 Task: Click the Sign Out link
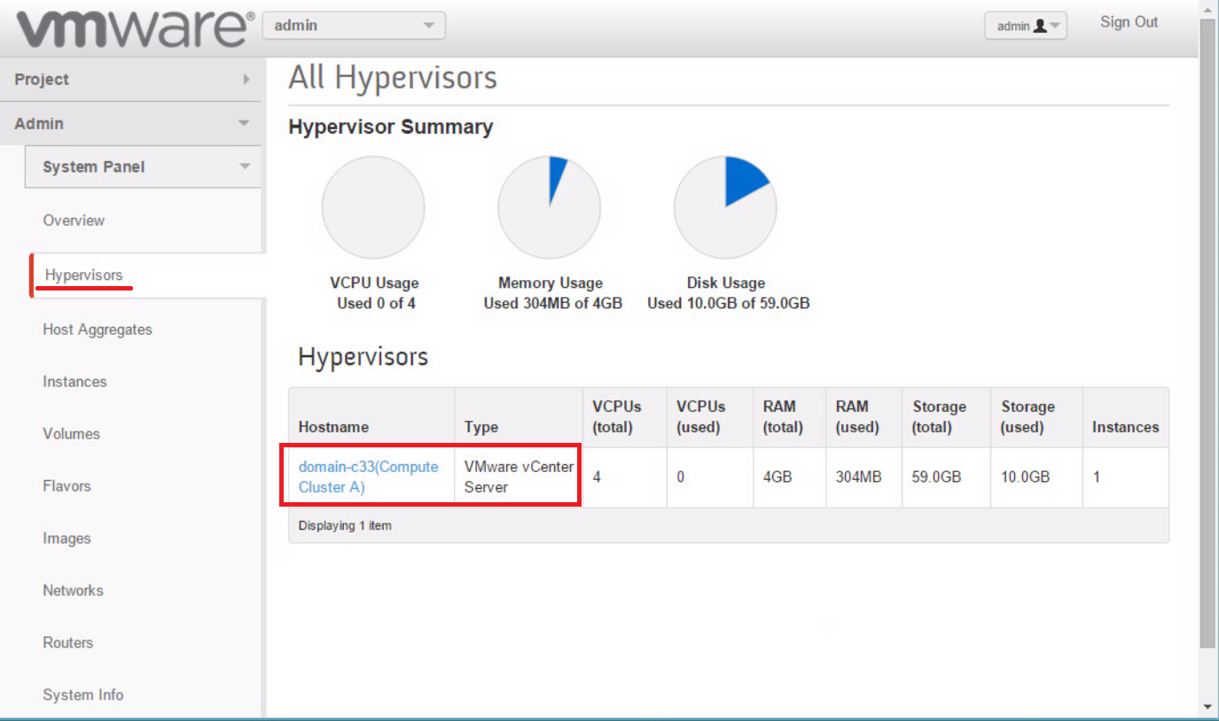[1129, 22]
